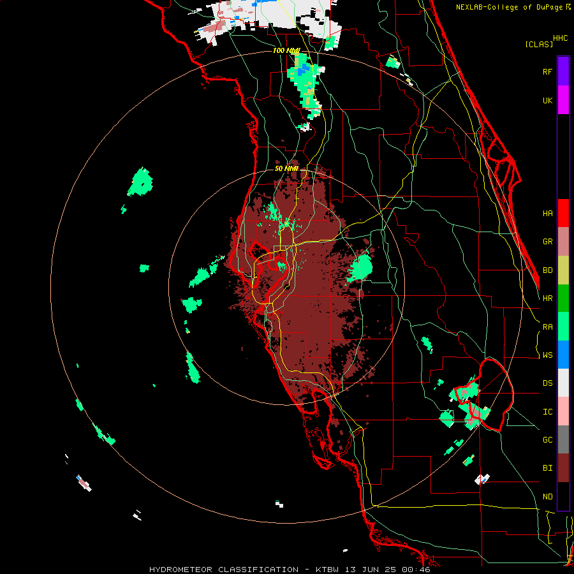The width and height of the screenshot is (574, 574).
Task: Select the "GR" legend label
Action: click(x=547, y=241)
